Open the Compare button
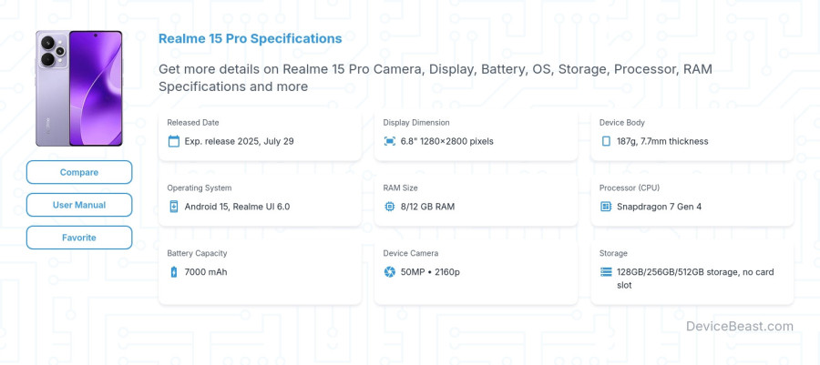 [x=79, y=172]
